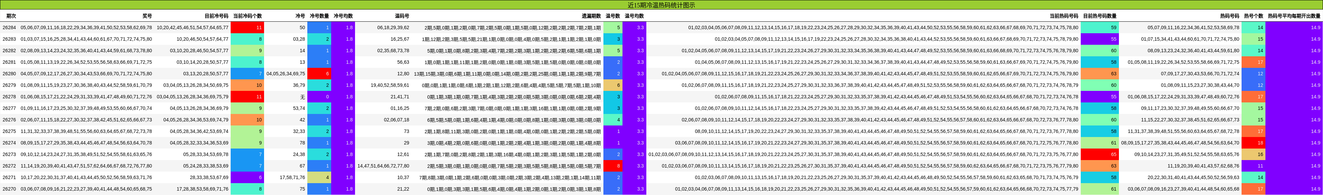Image resolution: width=1323 pixels, height=195 pixels.
Task: Select period number 26273
Action: [9, 154]
